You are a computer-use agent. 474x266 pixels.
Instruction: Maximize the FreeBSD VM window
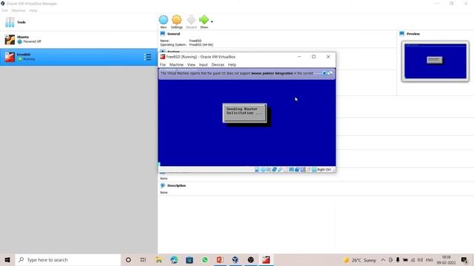click(314, 57)
